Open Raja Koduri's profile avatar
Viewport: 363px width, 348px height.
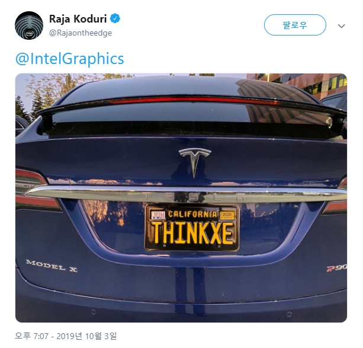tap(29, 25)
